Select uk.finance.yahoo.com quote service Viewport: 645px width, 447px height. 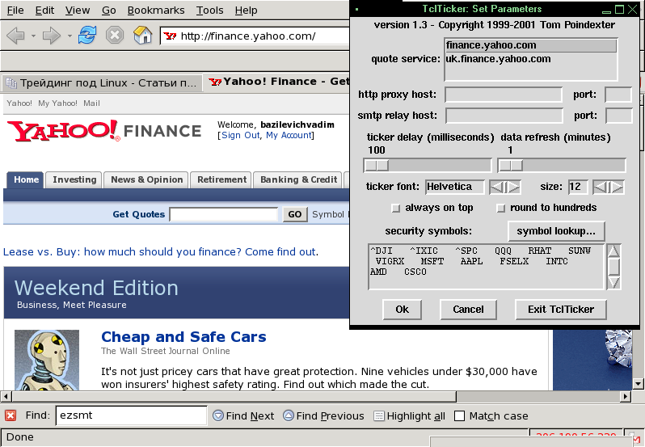531,59
